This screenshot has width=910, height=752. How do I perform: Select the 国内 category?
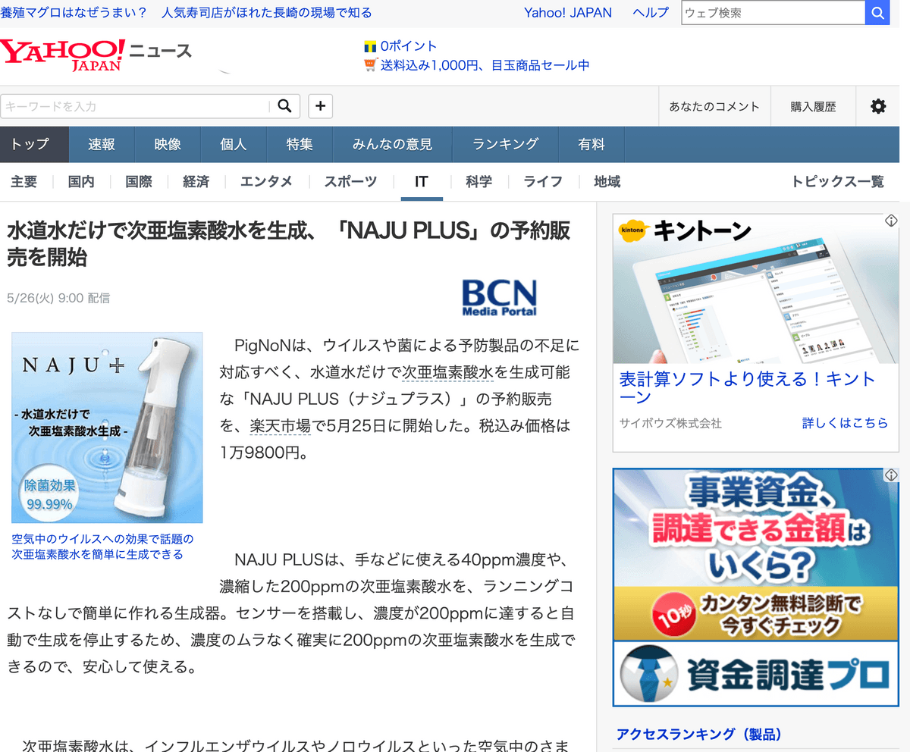81,182
